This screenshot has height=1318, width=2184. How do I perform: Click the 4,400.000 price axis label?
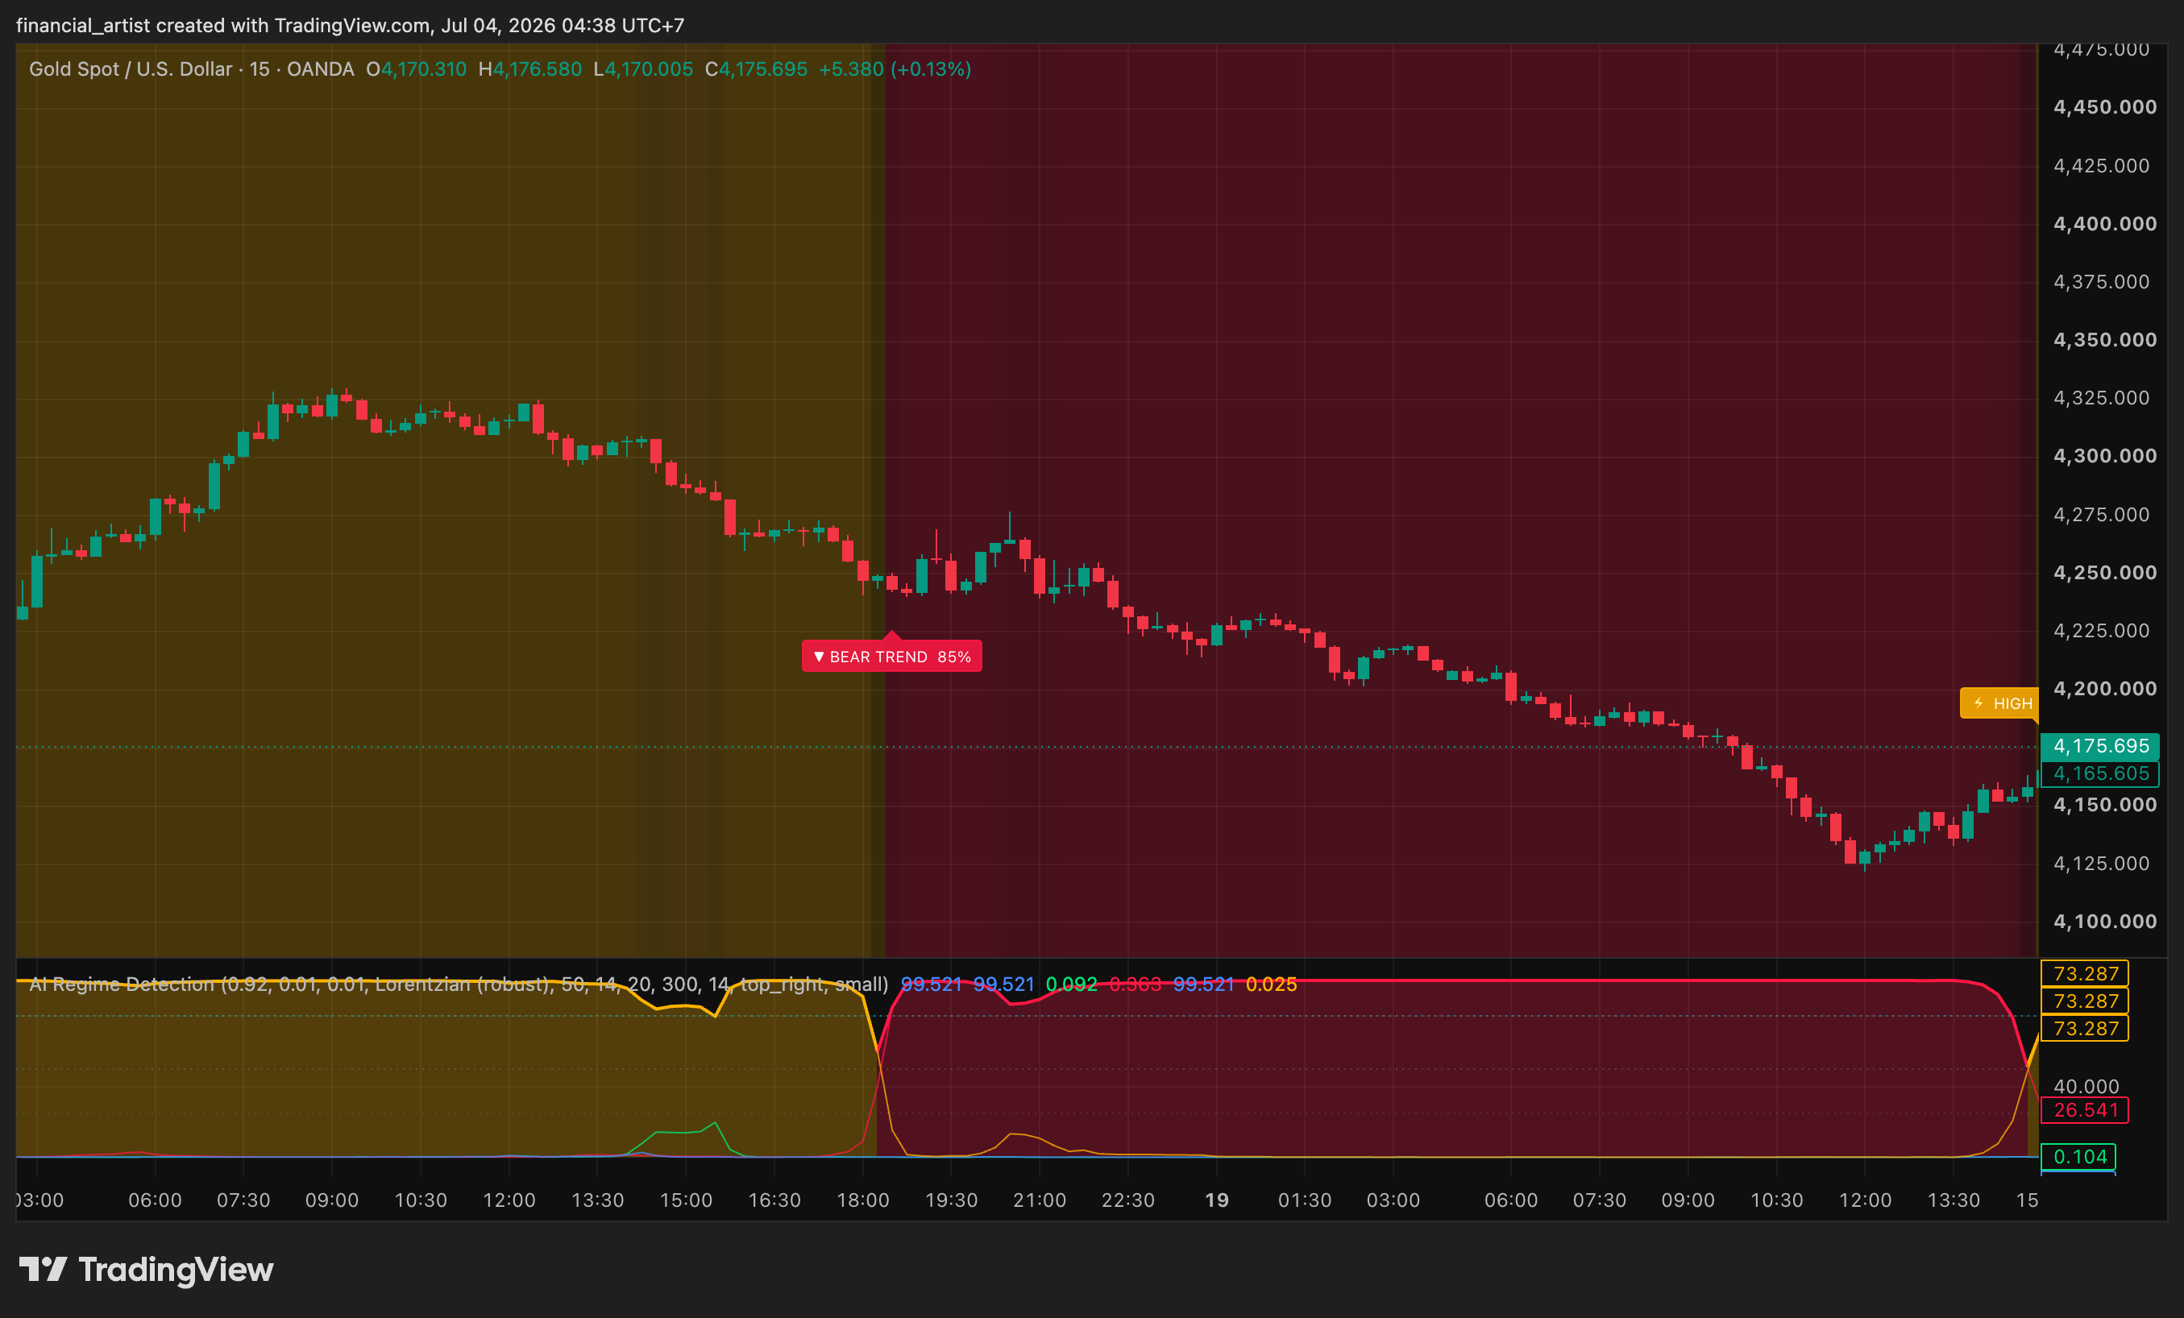point(2105,223)
